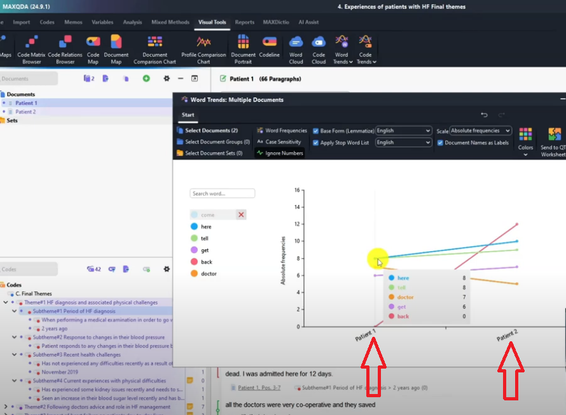Click the blue 'here' legend color dot
This screenshot has width=566, height=415.
194,226
